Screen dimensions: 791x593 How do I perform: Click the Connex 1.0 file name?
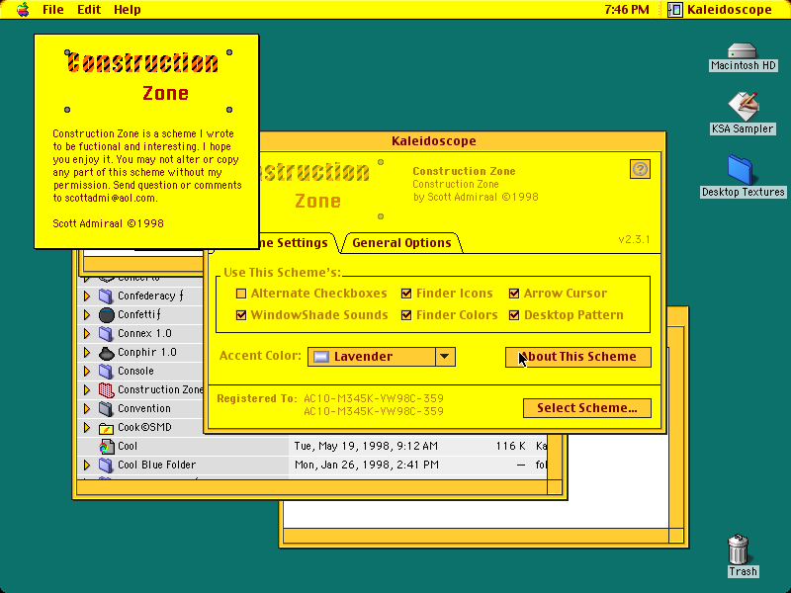tap(144, 333)
